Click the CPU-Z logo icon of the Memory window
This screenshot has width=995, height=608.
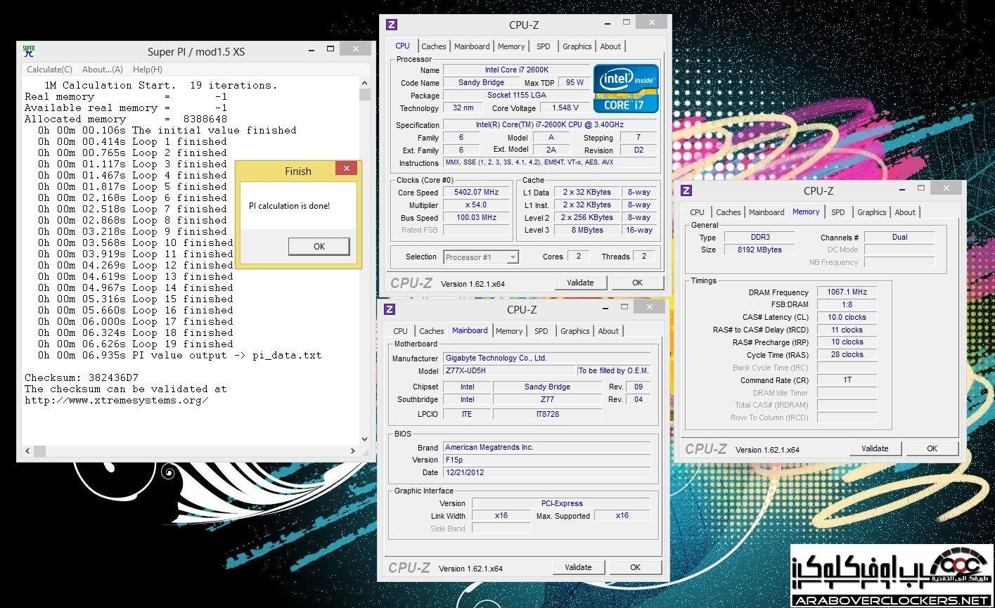pyautogui.click(x=686, y=190)
